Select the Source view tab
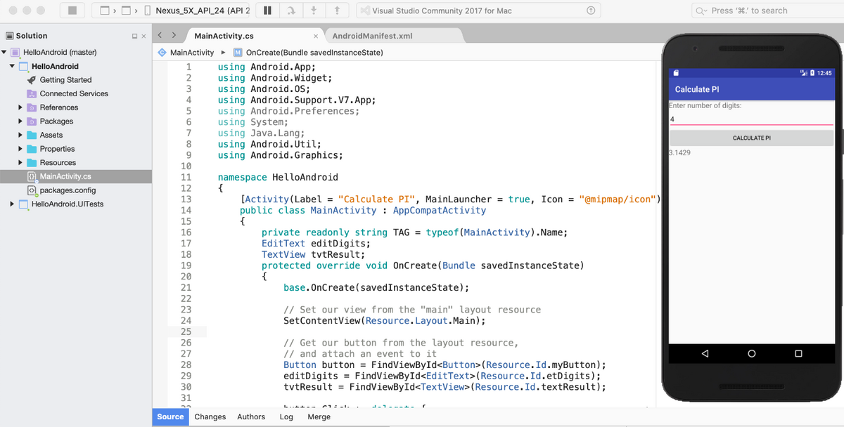 pos(170,417)
